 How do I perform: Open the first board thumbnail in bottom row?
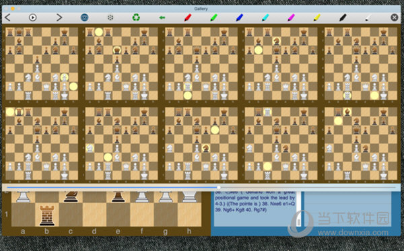coord(42,143)
